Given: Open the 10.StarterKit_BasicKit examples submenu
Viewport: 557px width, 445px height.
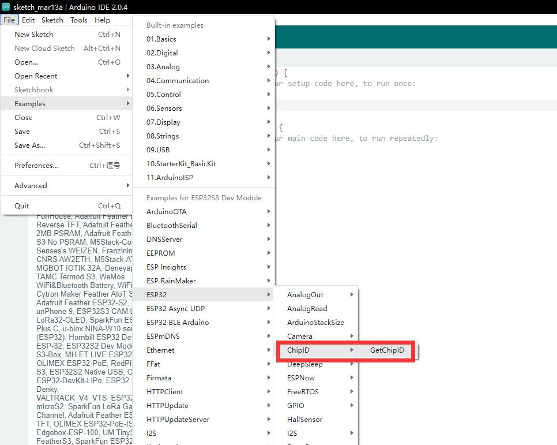Looking at the screenshot, I should [181, 164].
